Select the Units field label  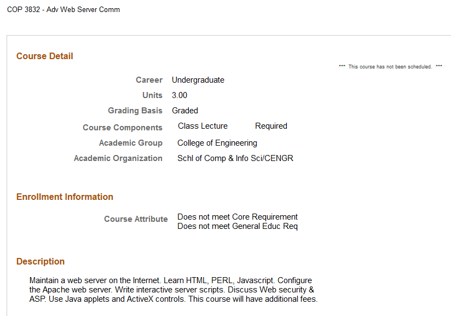(152, 95)
